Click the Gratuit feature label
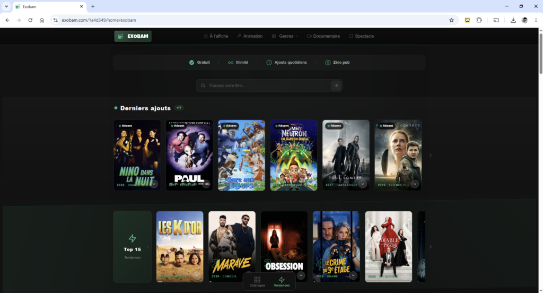Viewport: 543px width, 293px height. pyautogui.click(x=199, y=63)
